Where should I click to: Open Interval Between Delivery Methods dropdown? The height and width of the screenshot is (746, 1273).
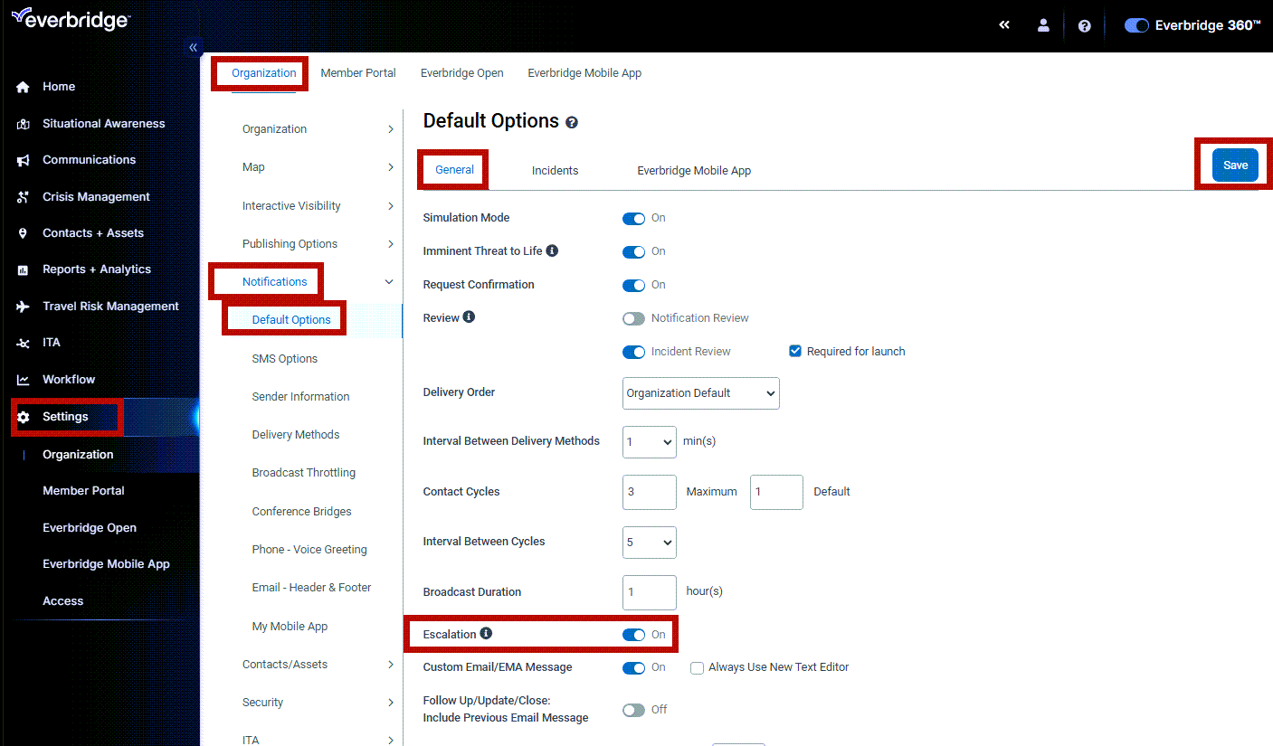click(650, 442)
